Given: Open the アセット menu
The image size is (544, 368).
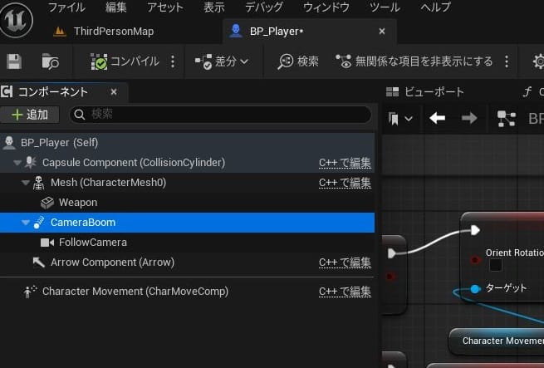Looking at the screenshot, I should coord(165,7).
